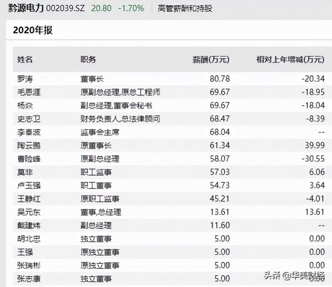332x287 pixels.
Task: Click change value -18.04
Action: point(313,105)
